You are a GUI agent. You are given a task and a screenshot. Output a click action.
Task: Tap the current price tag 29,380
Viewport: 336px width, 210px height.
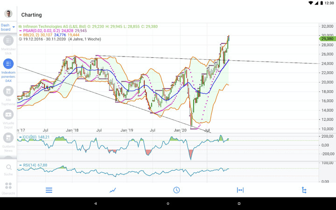(327, 39)
